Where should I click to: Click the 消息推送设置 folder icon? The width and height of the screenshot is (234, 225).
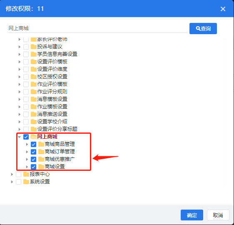[34, 114]
